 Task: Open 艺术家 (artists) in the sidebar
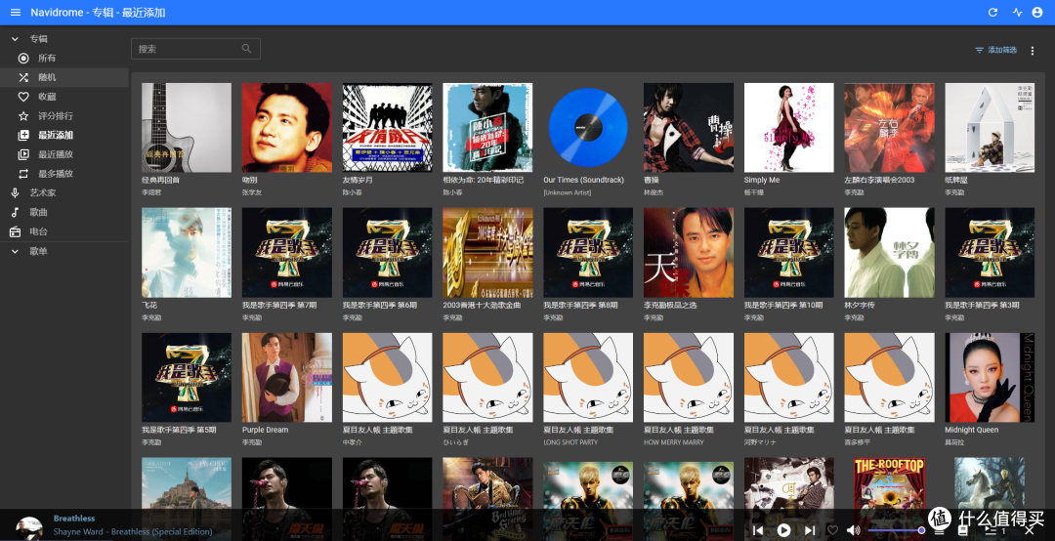[x=64, y=192]
